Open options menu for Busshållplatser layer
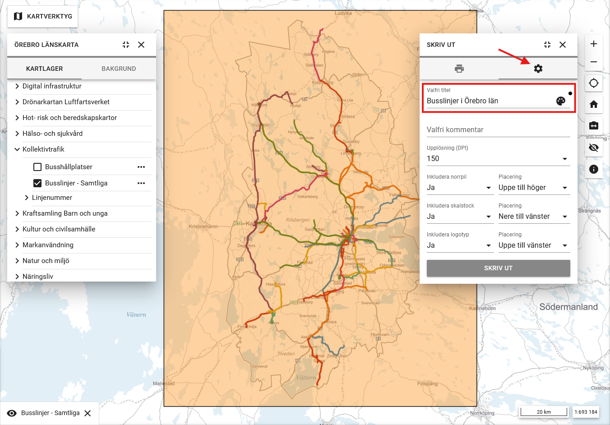 coord(141,167)
